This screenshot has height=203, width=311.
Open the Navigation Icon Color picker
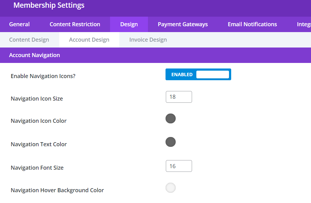170,118
